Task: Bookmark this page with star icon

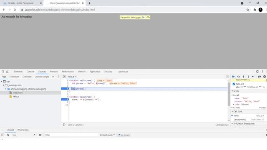Action: point(248,10)
